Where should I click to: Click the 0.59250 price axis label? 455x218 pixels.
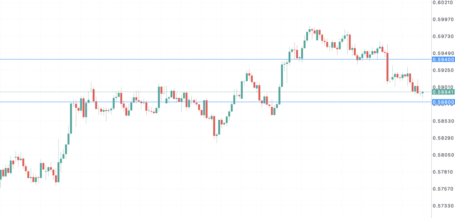click(x=443, y=70)
